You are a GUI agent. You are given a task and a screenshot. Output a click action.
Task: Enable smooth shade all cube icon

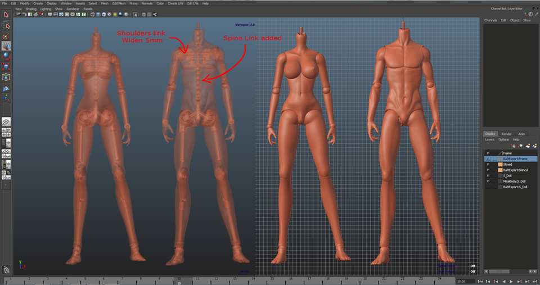(98, 15)
